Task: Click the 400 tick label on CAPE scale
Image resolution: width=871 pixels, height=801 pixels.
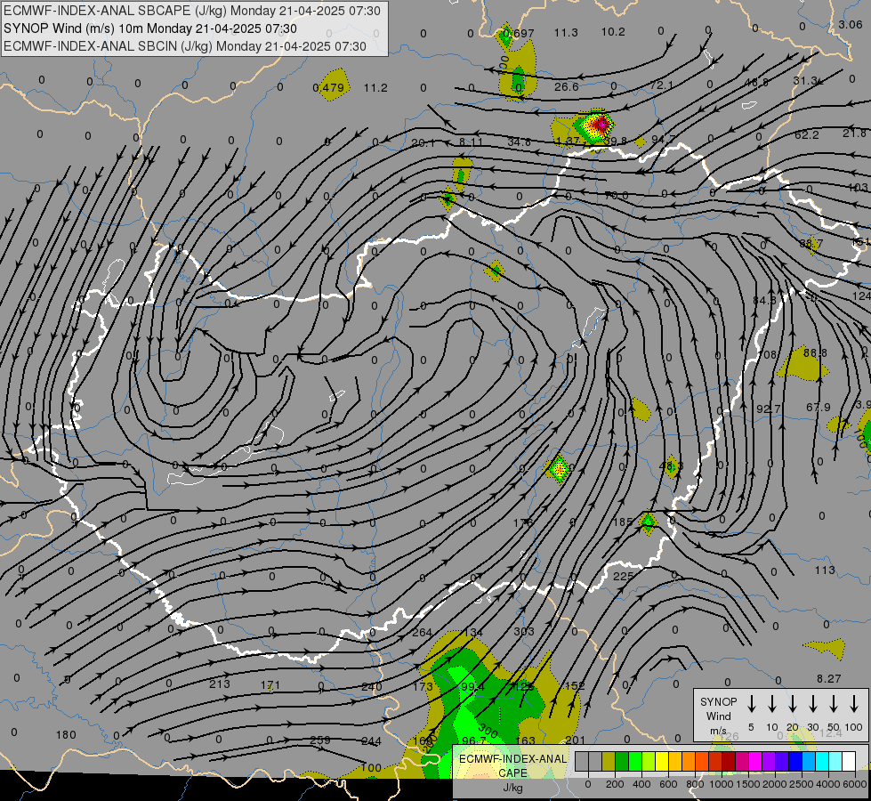Action: pyautogui.click(x=641, y=784)
